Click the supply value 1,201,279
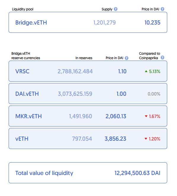The height and width of the screenshot is (196, 177). pos(105,23)
